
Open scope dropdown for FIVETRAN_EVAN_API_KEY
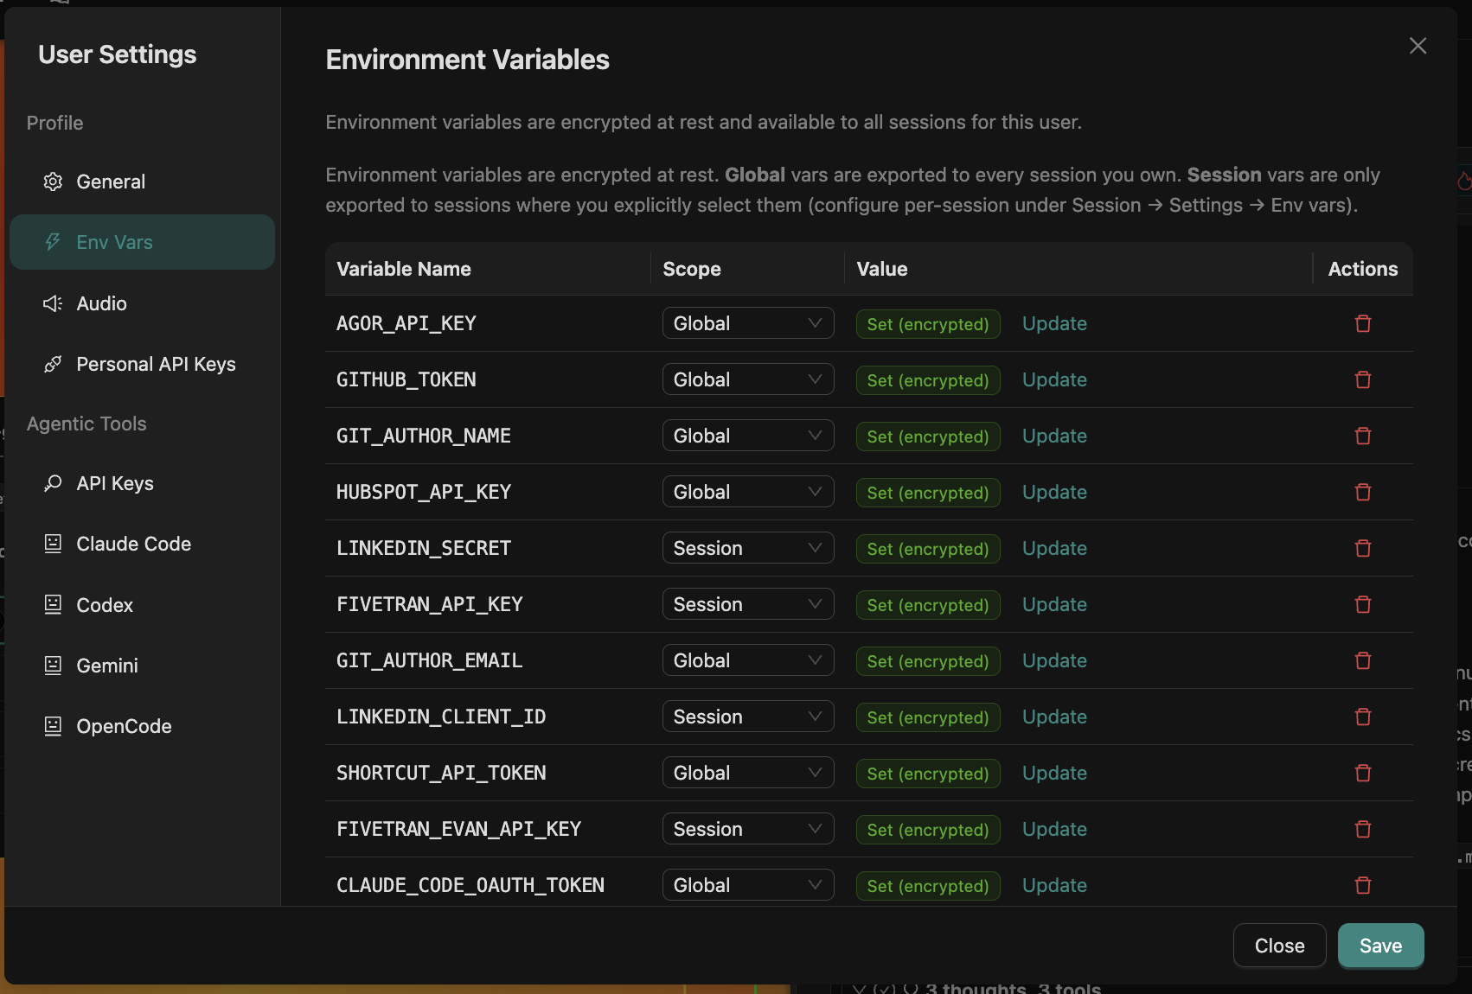(x=748, y=829)
